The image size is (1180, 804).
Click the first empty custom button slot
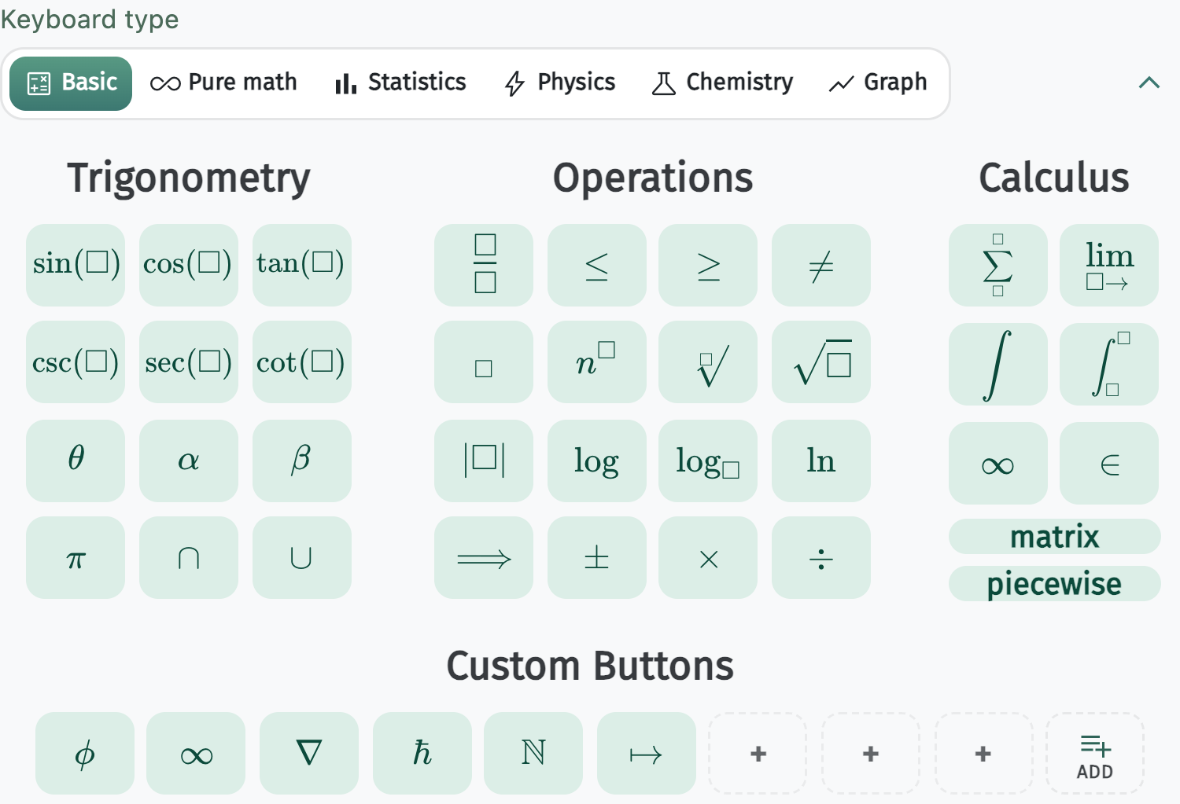pos(758,753)
